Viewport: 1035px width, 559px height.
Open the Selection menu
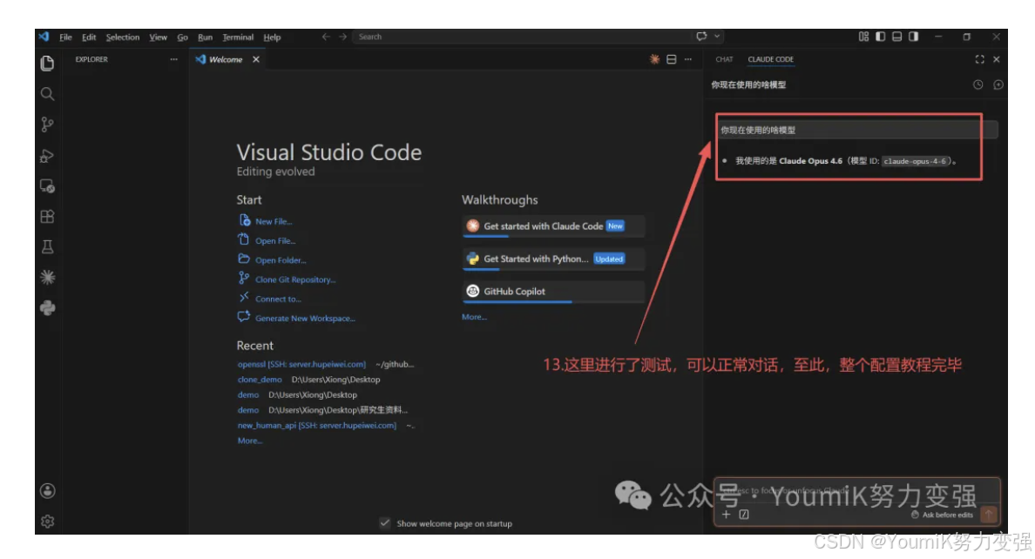pyautogui.click(x=123, y=37)
